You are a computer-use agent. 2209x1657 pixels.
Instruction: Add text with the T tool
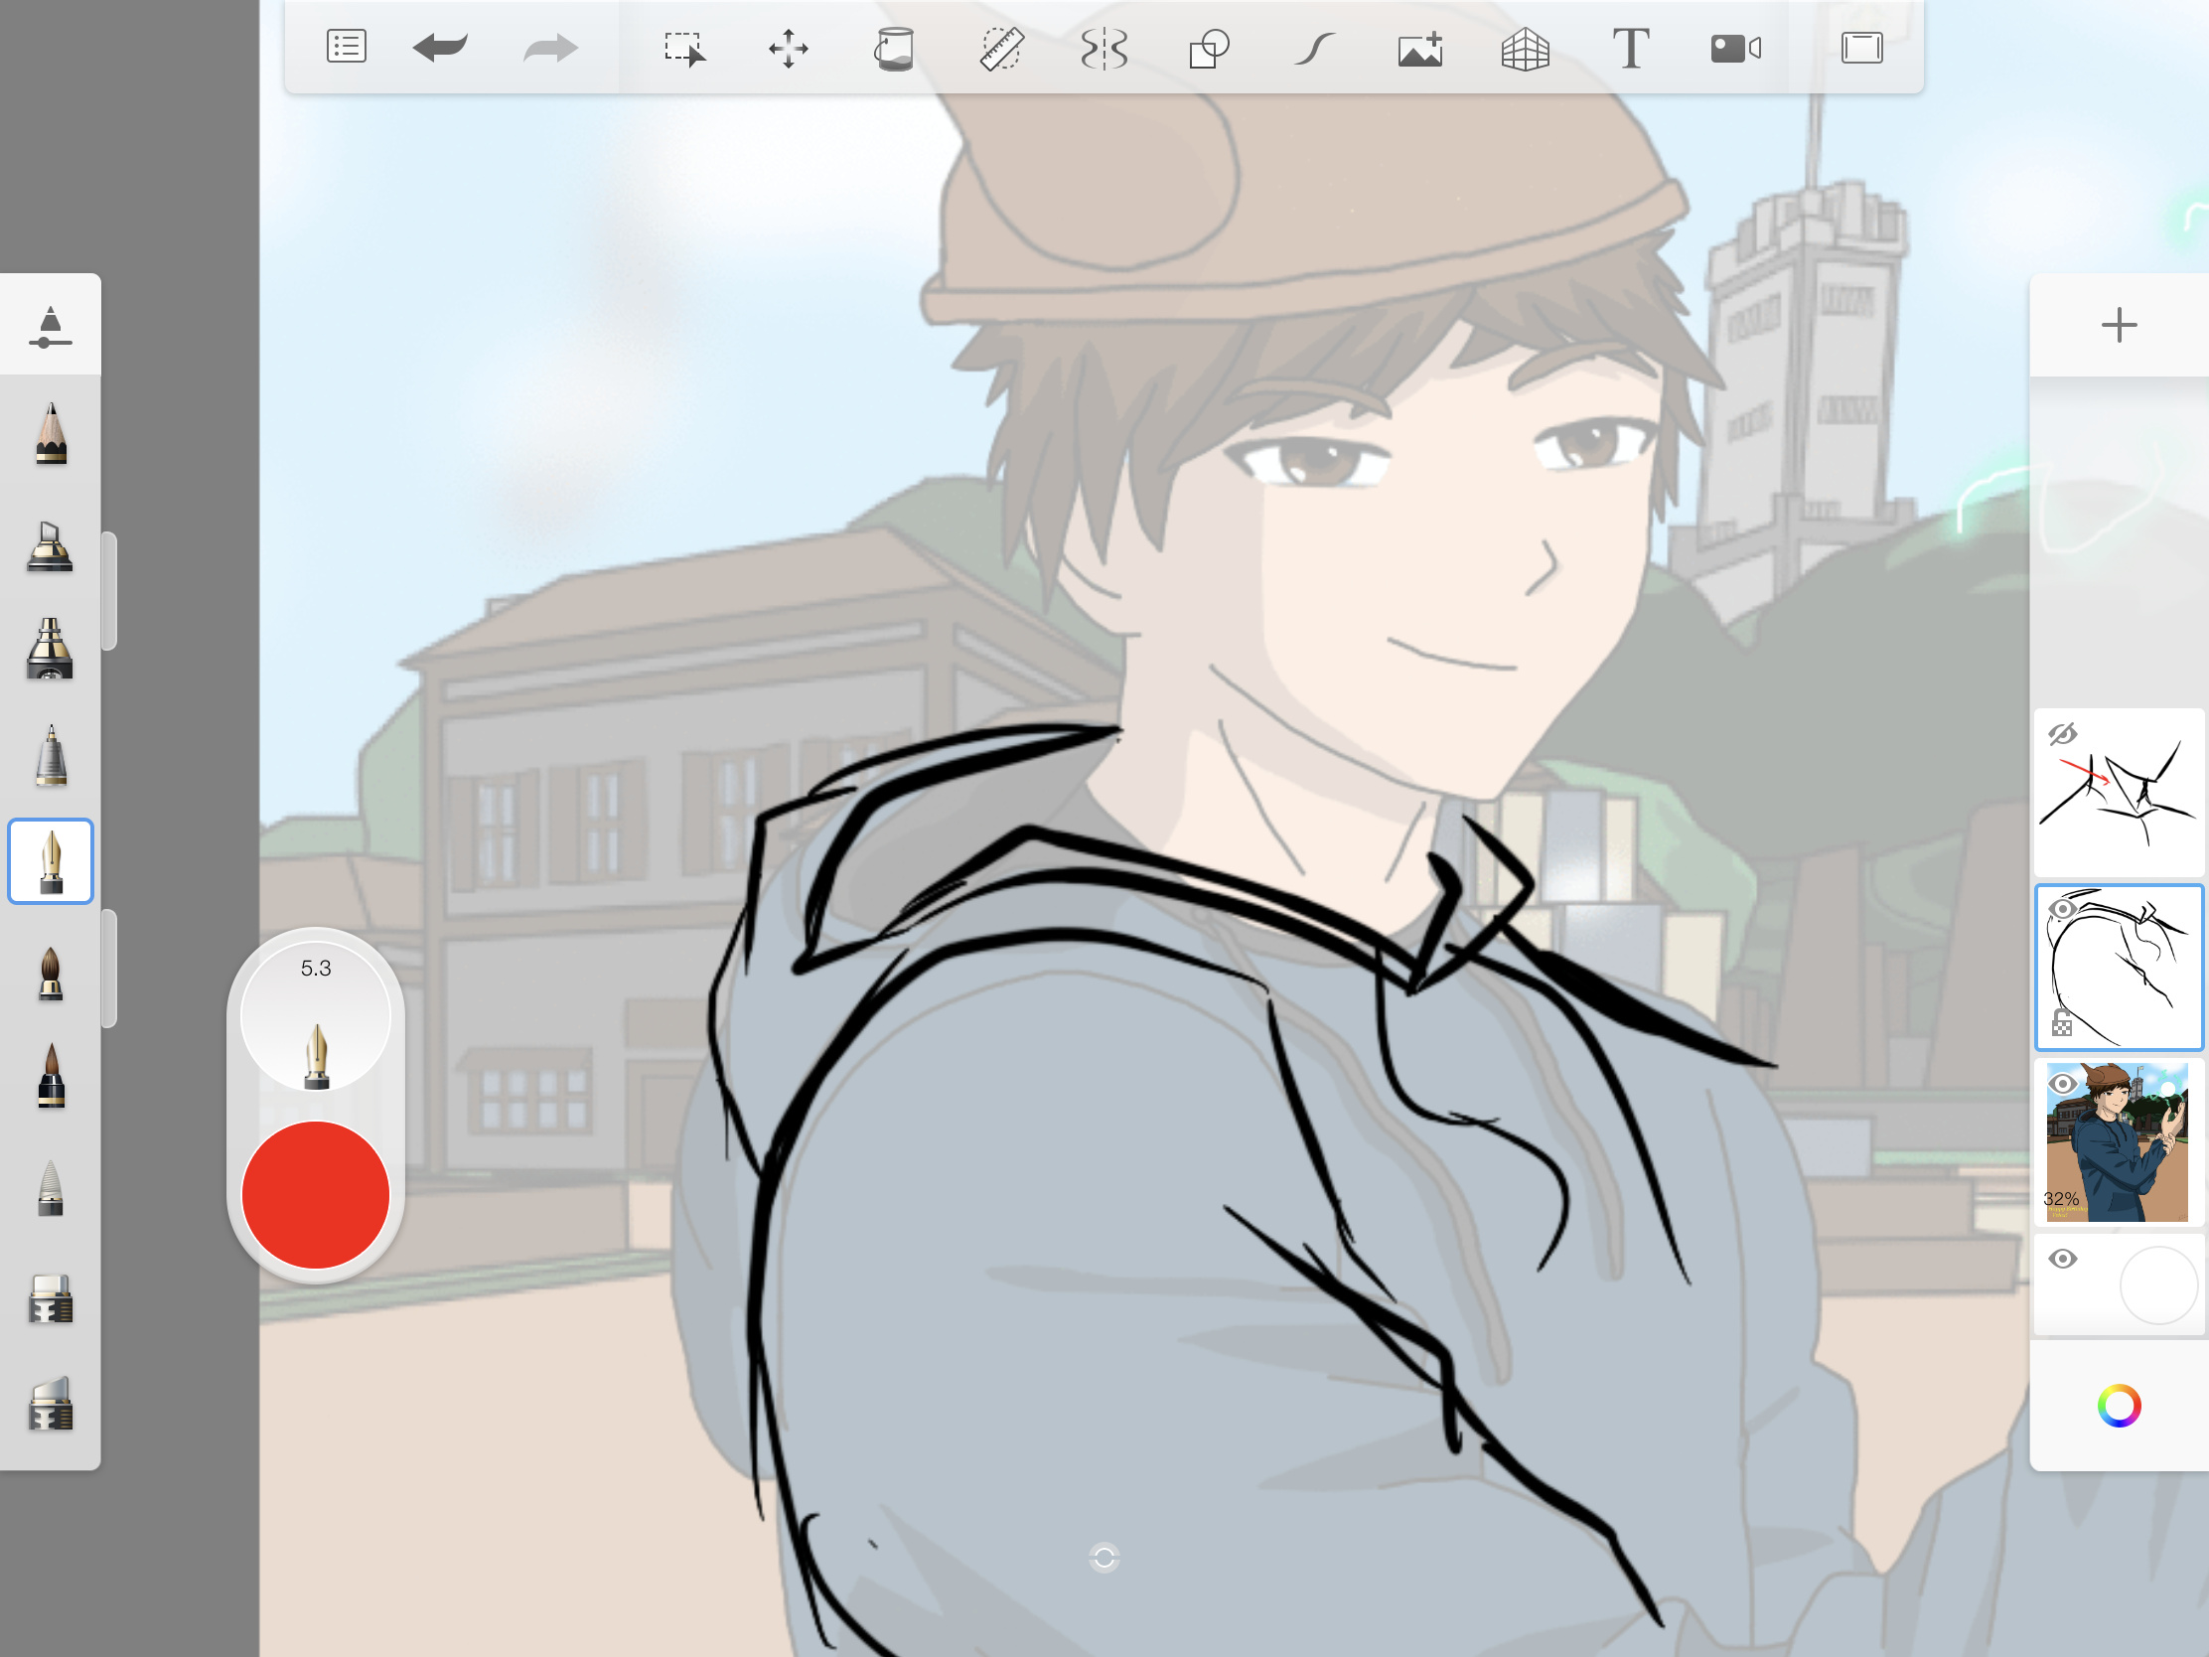click(x=1630, y=48)
